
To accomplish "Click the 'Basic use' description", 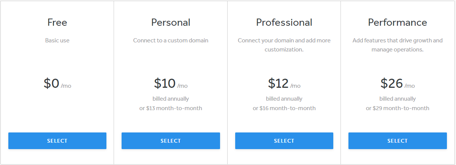I will (x=57, y=40).
